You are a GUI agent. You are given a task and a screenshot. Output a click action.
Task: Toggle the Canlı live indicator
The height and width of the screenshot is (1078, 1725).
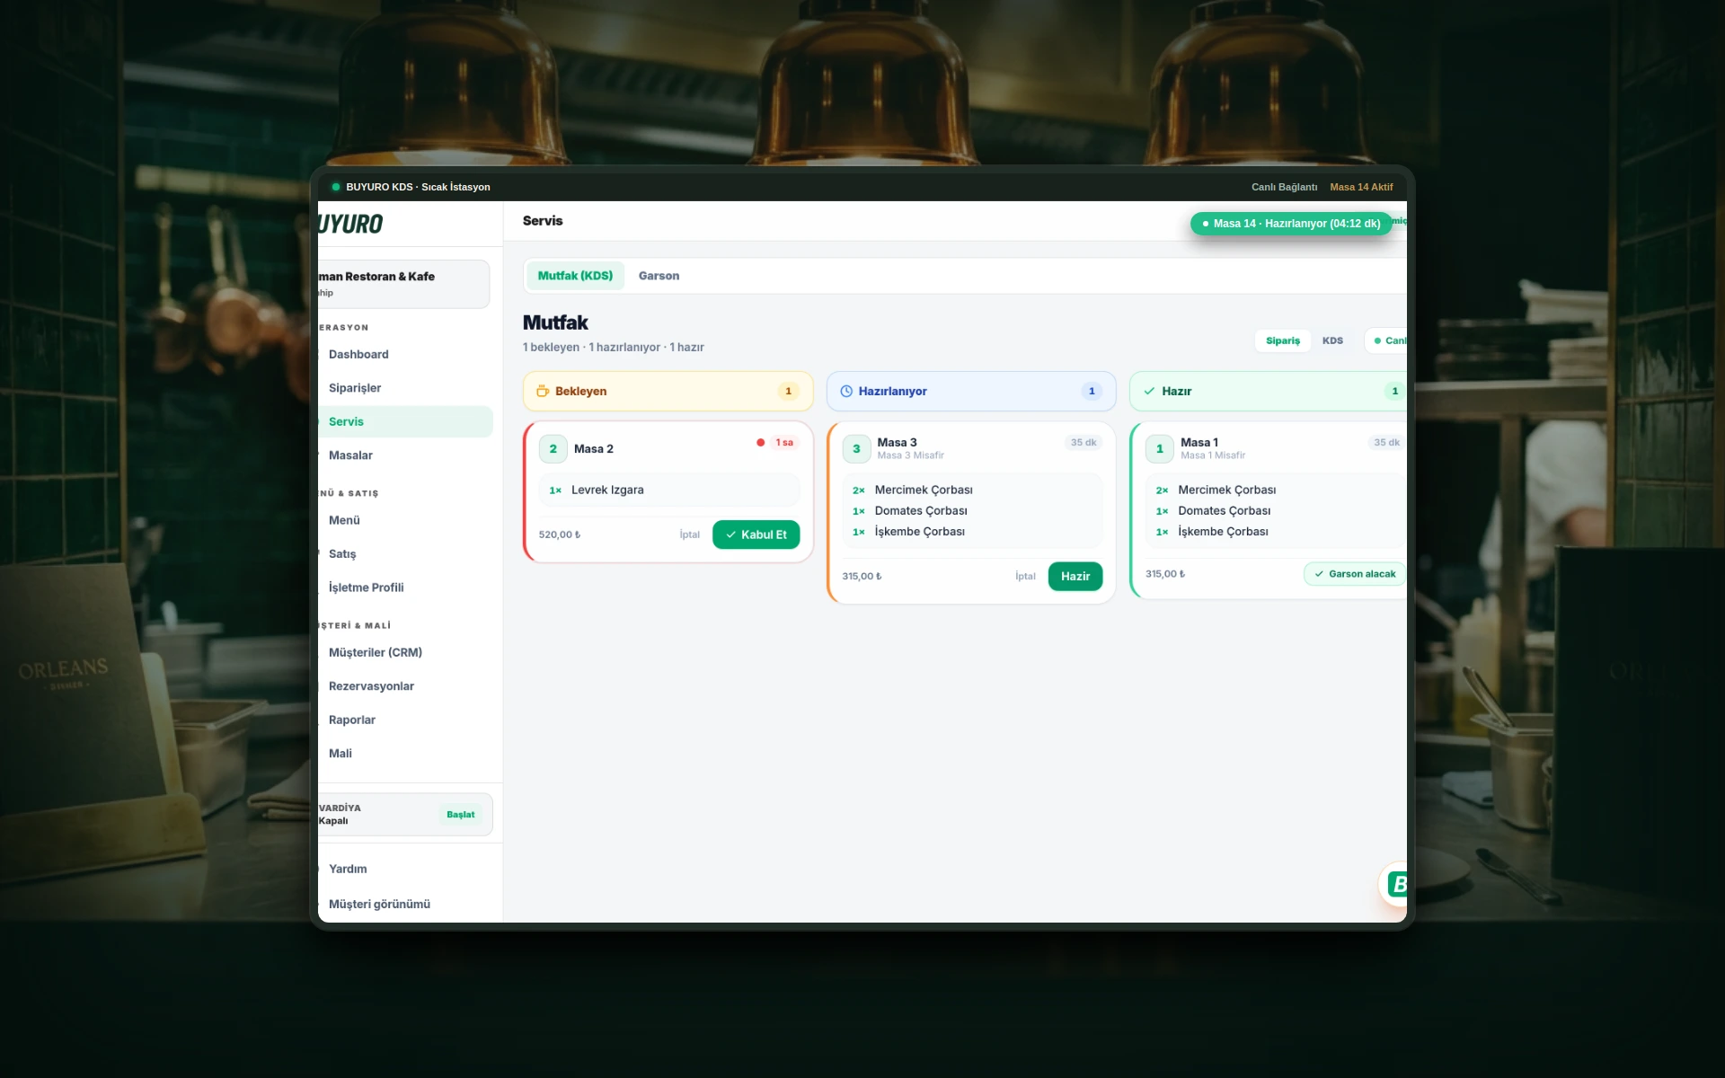point(1387,340)
